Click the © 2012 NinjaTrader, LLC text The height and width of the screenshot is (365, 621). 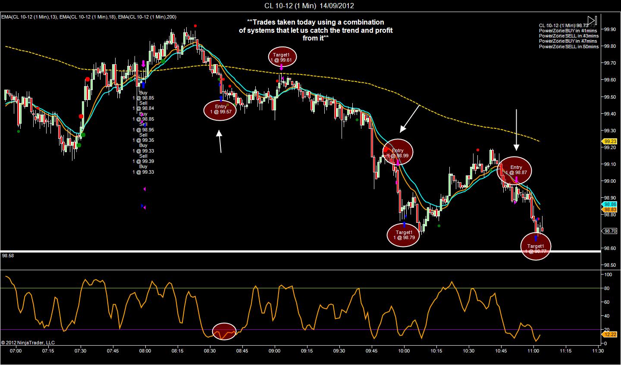[x=28, y=343]
